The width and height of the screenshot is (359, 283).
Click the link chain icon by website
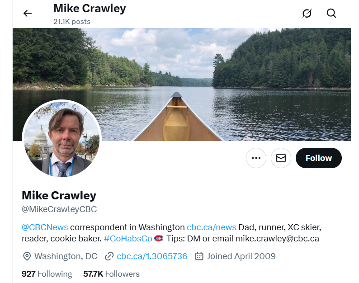109,256
